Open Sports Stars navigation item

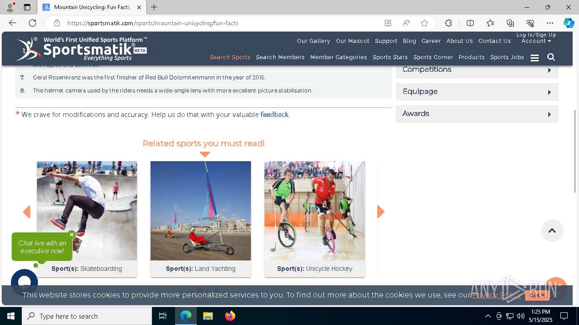[390, 57]
